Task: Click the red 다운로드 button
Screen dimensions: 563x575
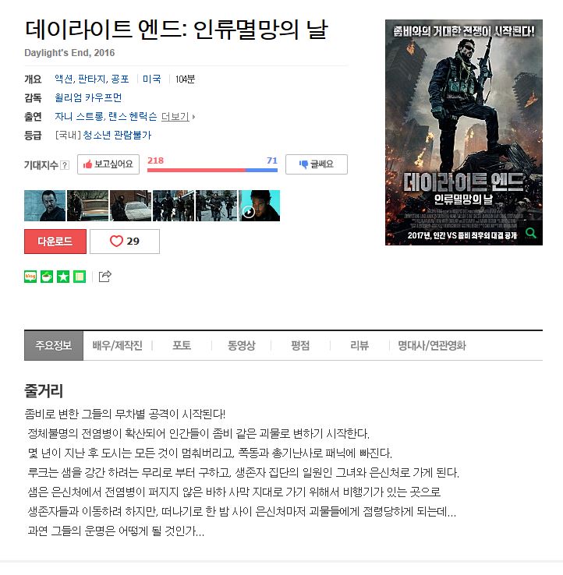Action: pyautogui.click(x=55, y=242)
